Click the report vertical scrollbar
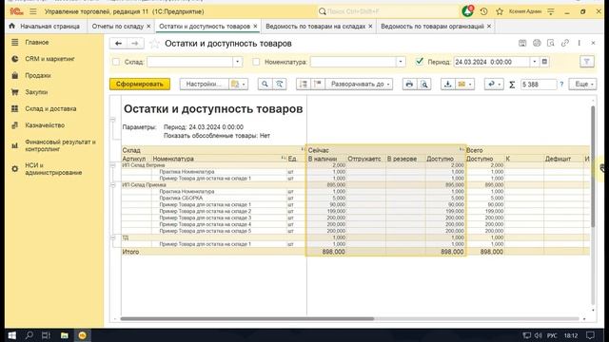 click(593, 167)
